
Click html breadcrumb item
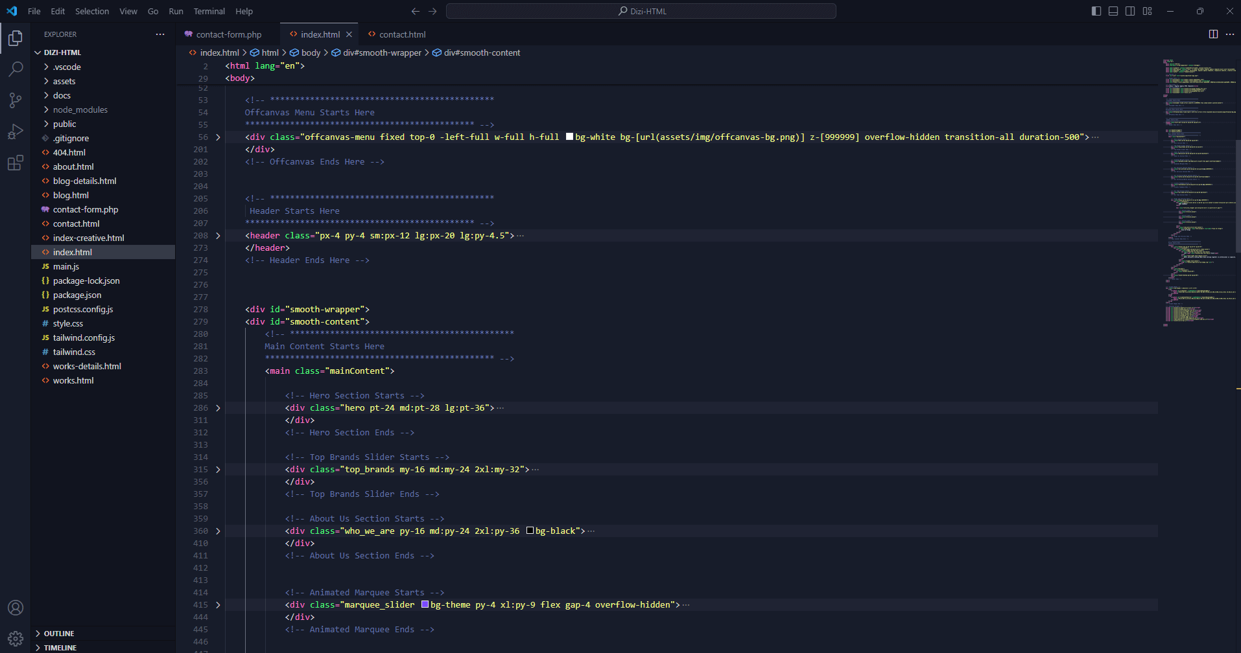click(270, 52)
